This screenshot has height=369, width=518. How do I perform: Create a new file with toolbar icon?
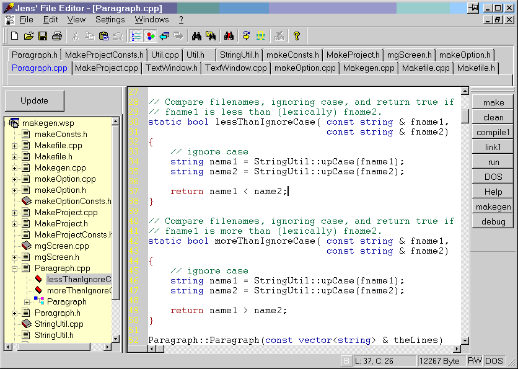pos(14,36)
